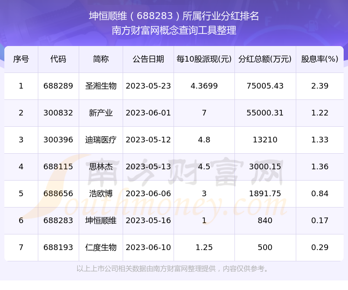Click payout value 4.3699

pyautogui.click(x=204, y=86)
